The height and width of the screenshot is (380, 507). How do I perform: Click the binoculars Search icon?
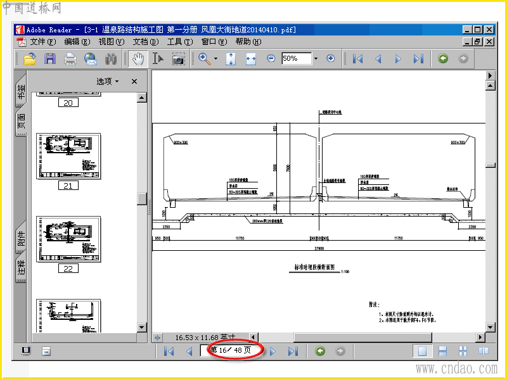coord(110,59)
